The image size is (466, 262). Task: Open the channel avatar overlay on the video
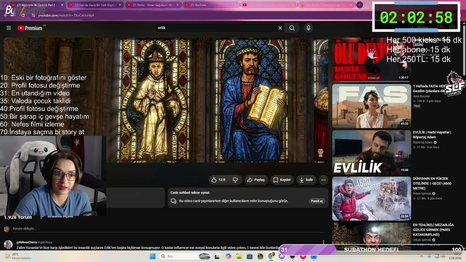point(320,152)
